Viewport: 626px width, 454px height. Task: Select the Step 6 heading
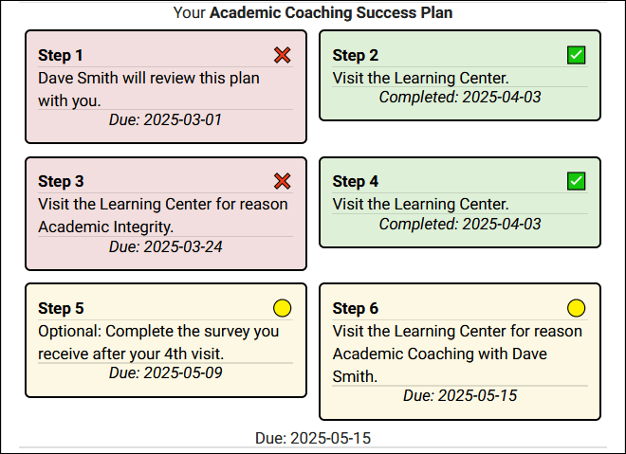[x=356, y=308]
